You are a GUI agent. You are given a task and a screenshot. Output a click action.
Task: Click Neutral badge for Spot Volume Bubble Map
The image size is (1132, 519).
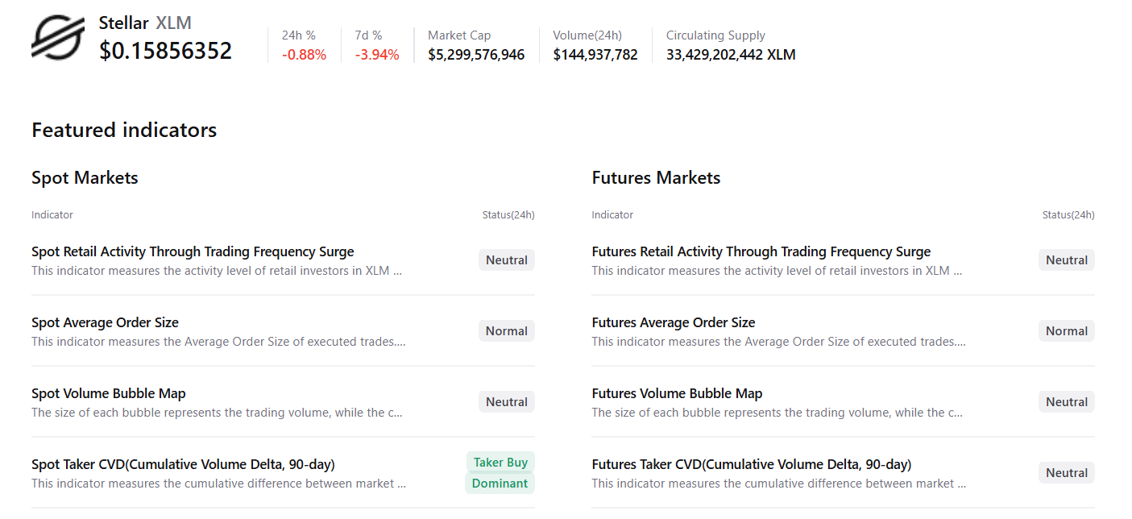507,402
